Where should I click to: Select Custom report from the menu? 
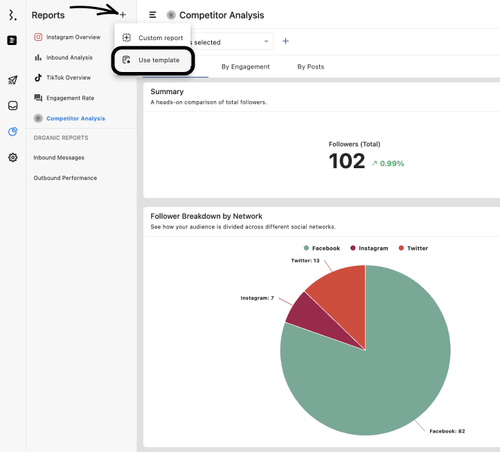click(x=160, y=38)
